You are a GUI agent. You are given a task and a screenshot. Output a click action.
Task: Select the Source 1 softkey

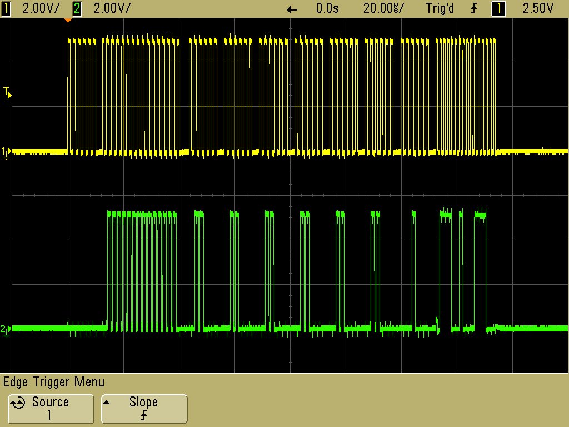click(51, 409)
